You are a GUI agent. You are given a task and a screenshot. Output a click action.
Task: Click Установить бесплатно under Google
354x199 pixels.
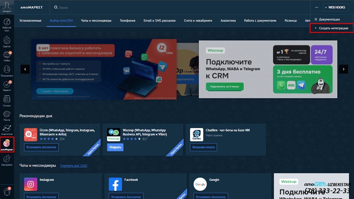click(211, 196)
